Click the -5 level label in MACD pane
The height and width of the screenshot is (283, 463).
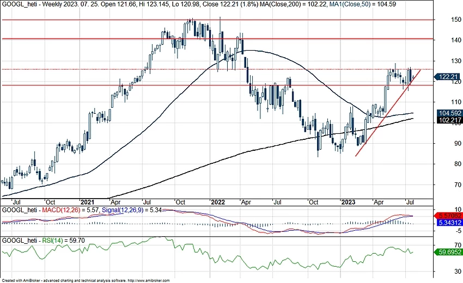tap(458, 231)
